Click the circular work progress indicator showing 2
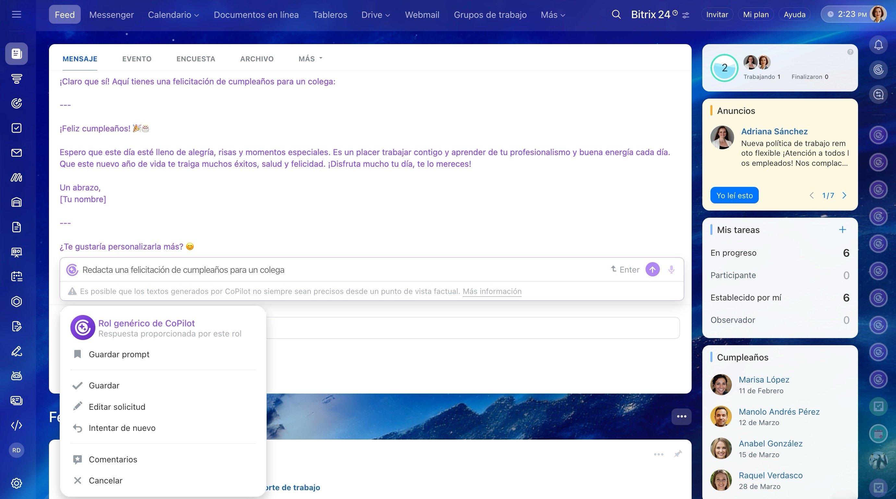 [x=724, y=68]
